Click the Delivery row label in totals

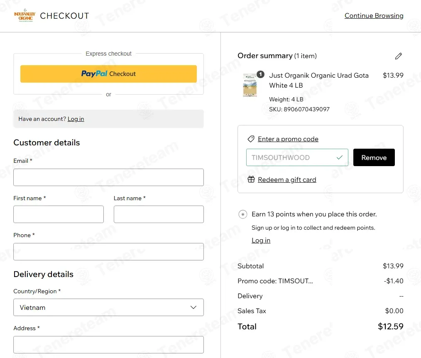(250, 296)
